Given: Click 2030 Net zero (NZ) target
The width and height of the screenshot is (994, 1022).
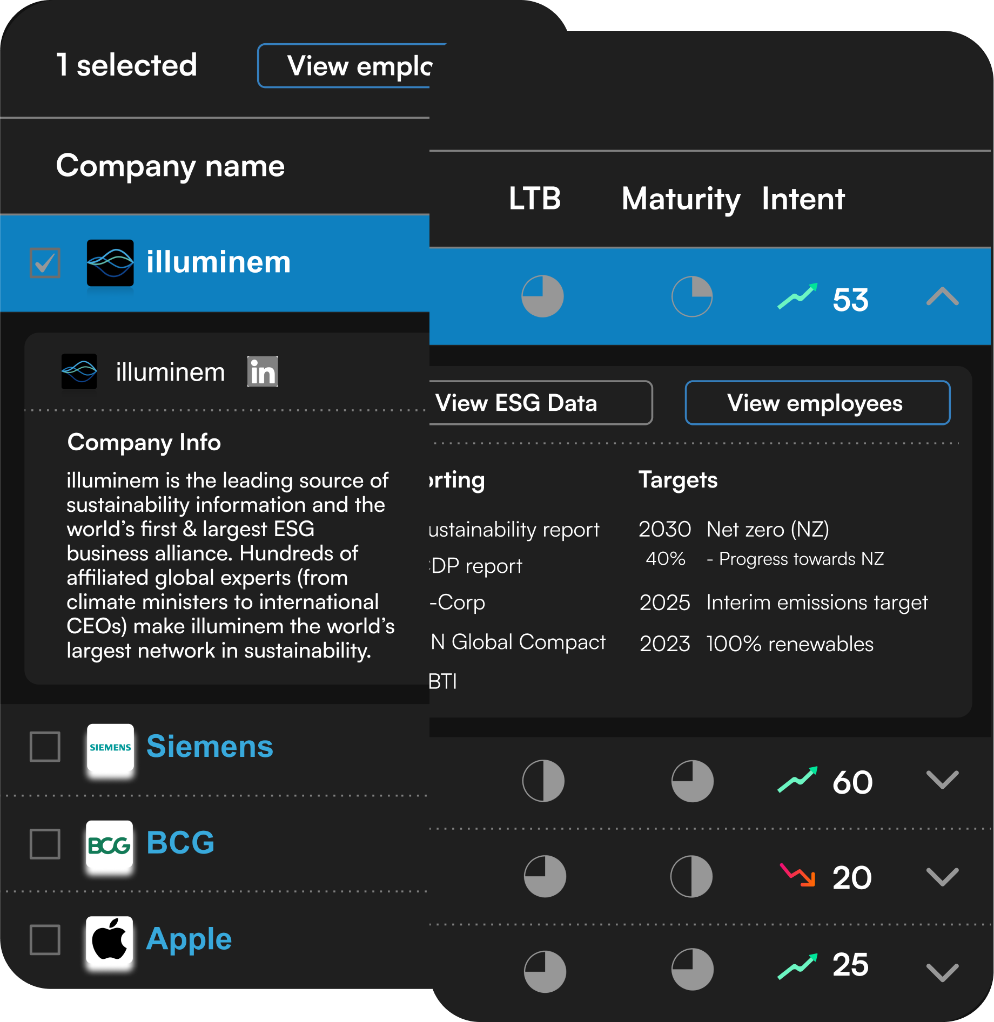Looking at the screenshot, I should [x=734, y=530].
